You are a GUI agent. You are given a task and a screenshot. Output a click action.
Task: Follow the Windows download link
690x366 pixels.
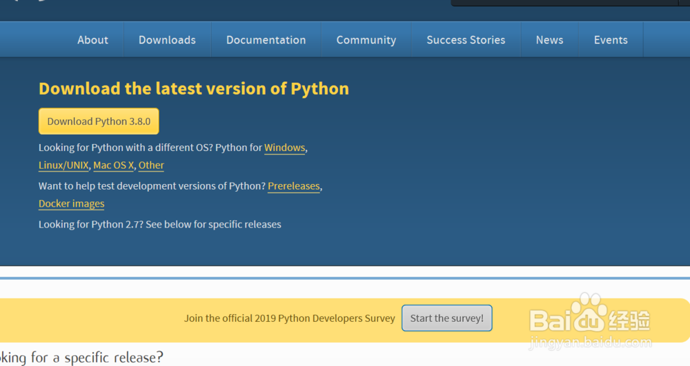click(x=284, y=148)
